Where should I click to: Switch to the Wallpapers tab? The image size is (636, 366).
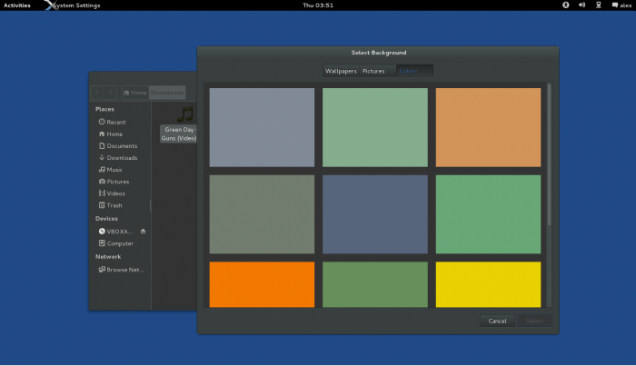click(342, 71)
